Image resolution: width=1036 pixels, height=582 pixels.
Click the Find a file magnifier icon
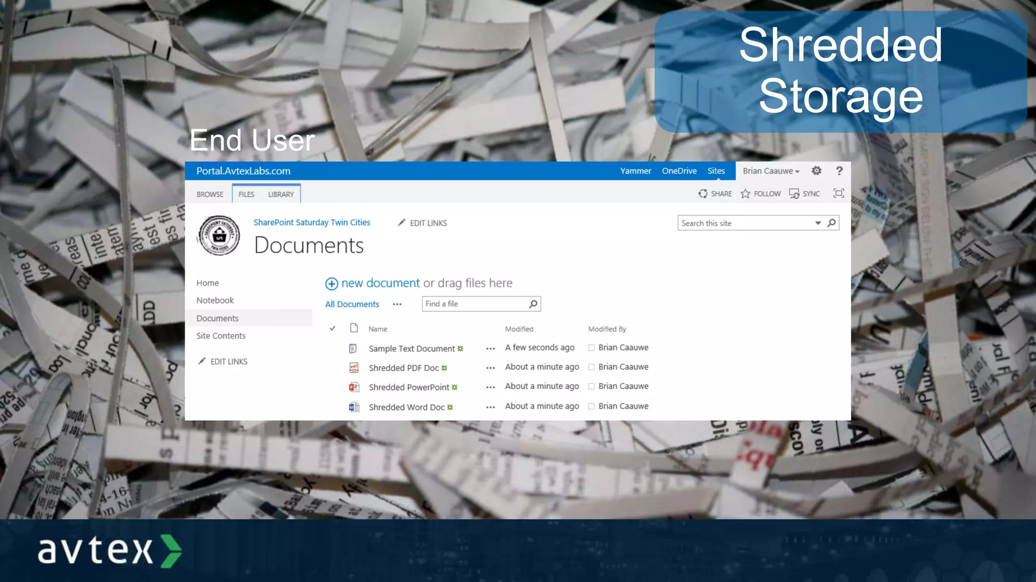click(x=533, y=304)
